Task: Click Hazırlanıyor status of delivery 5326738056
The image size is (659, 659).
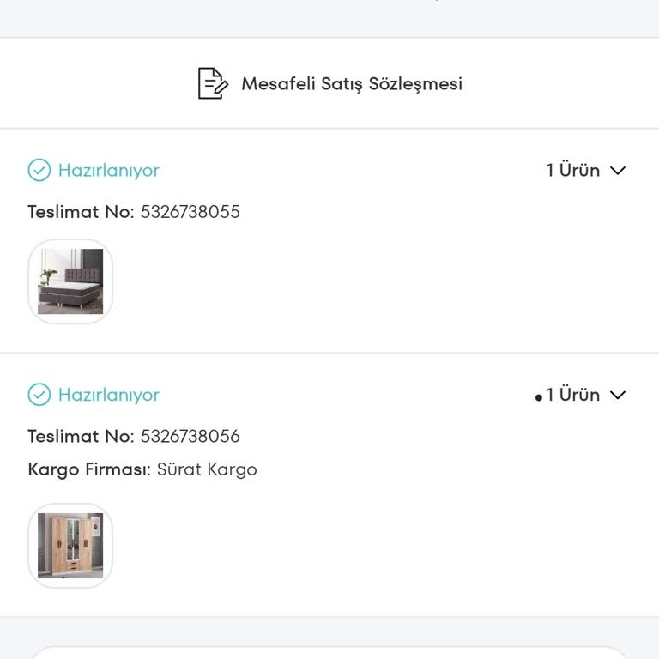Action: click(x=109, y=396)
